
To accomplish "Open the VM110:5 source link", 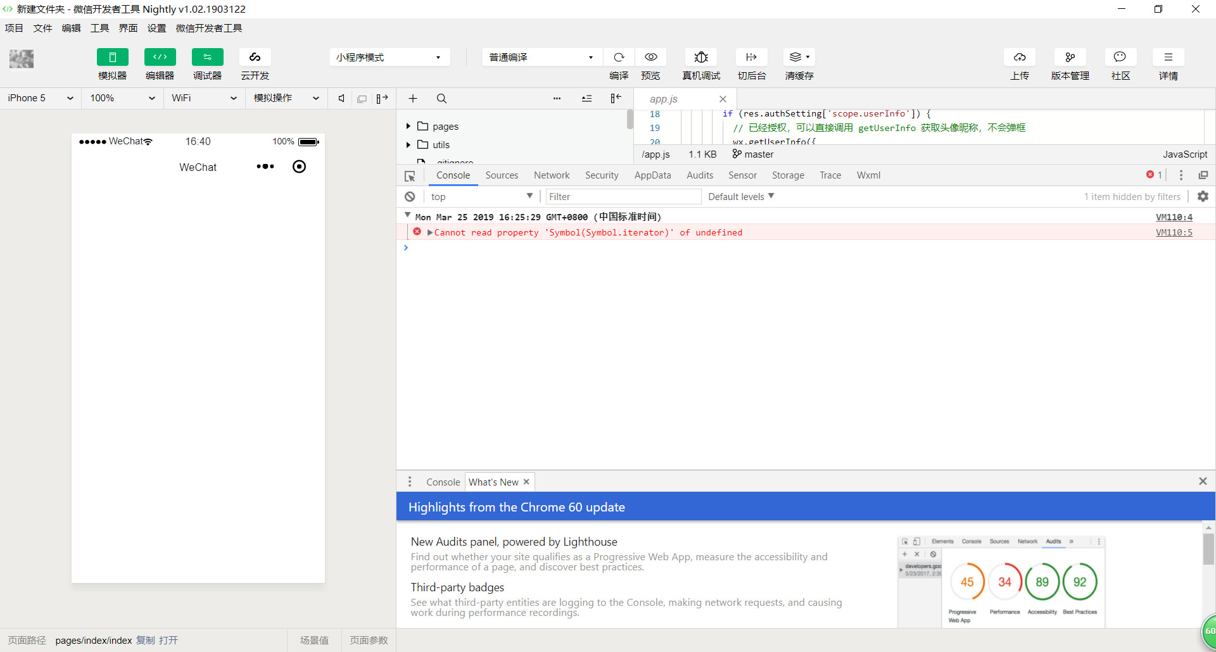I will coord(1174,232).
